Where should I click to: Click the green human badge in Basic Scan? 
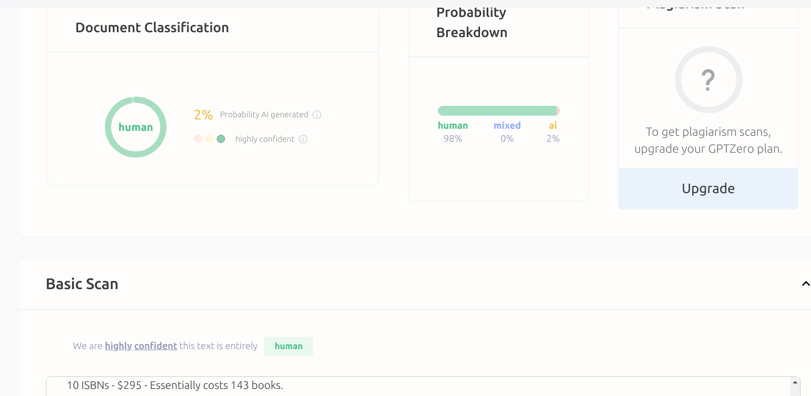(x=288, y=346)
